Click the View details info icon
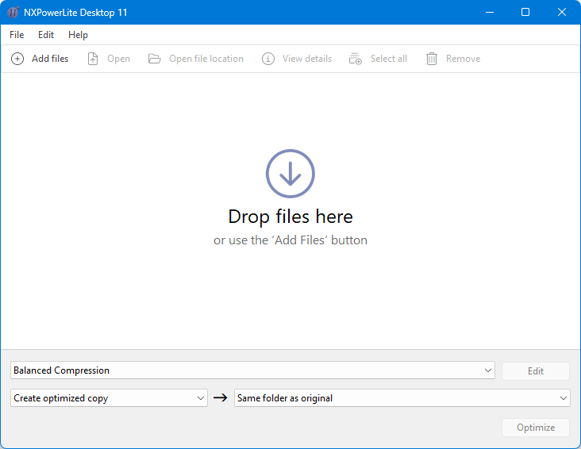 click(x=268, y=59)
